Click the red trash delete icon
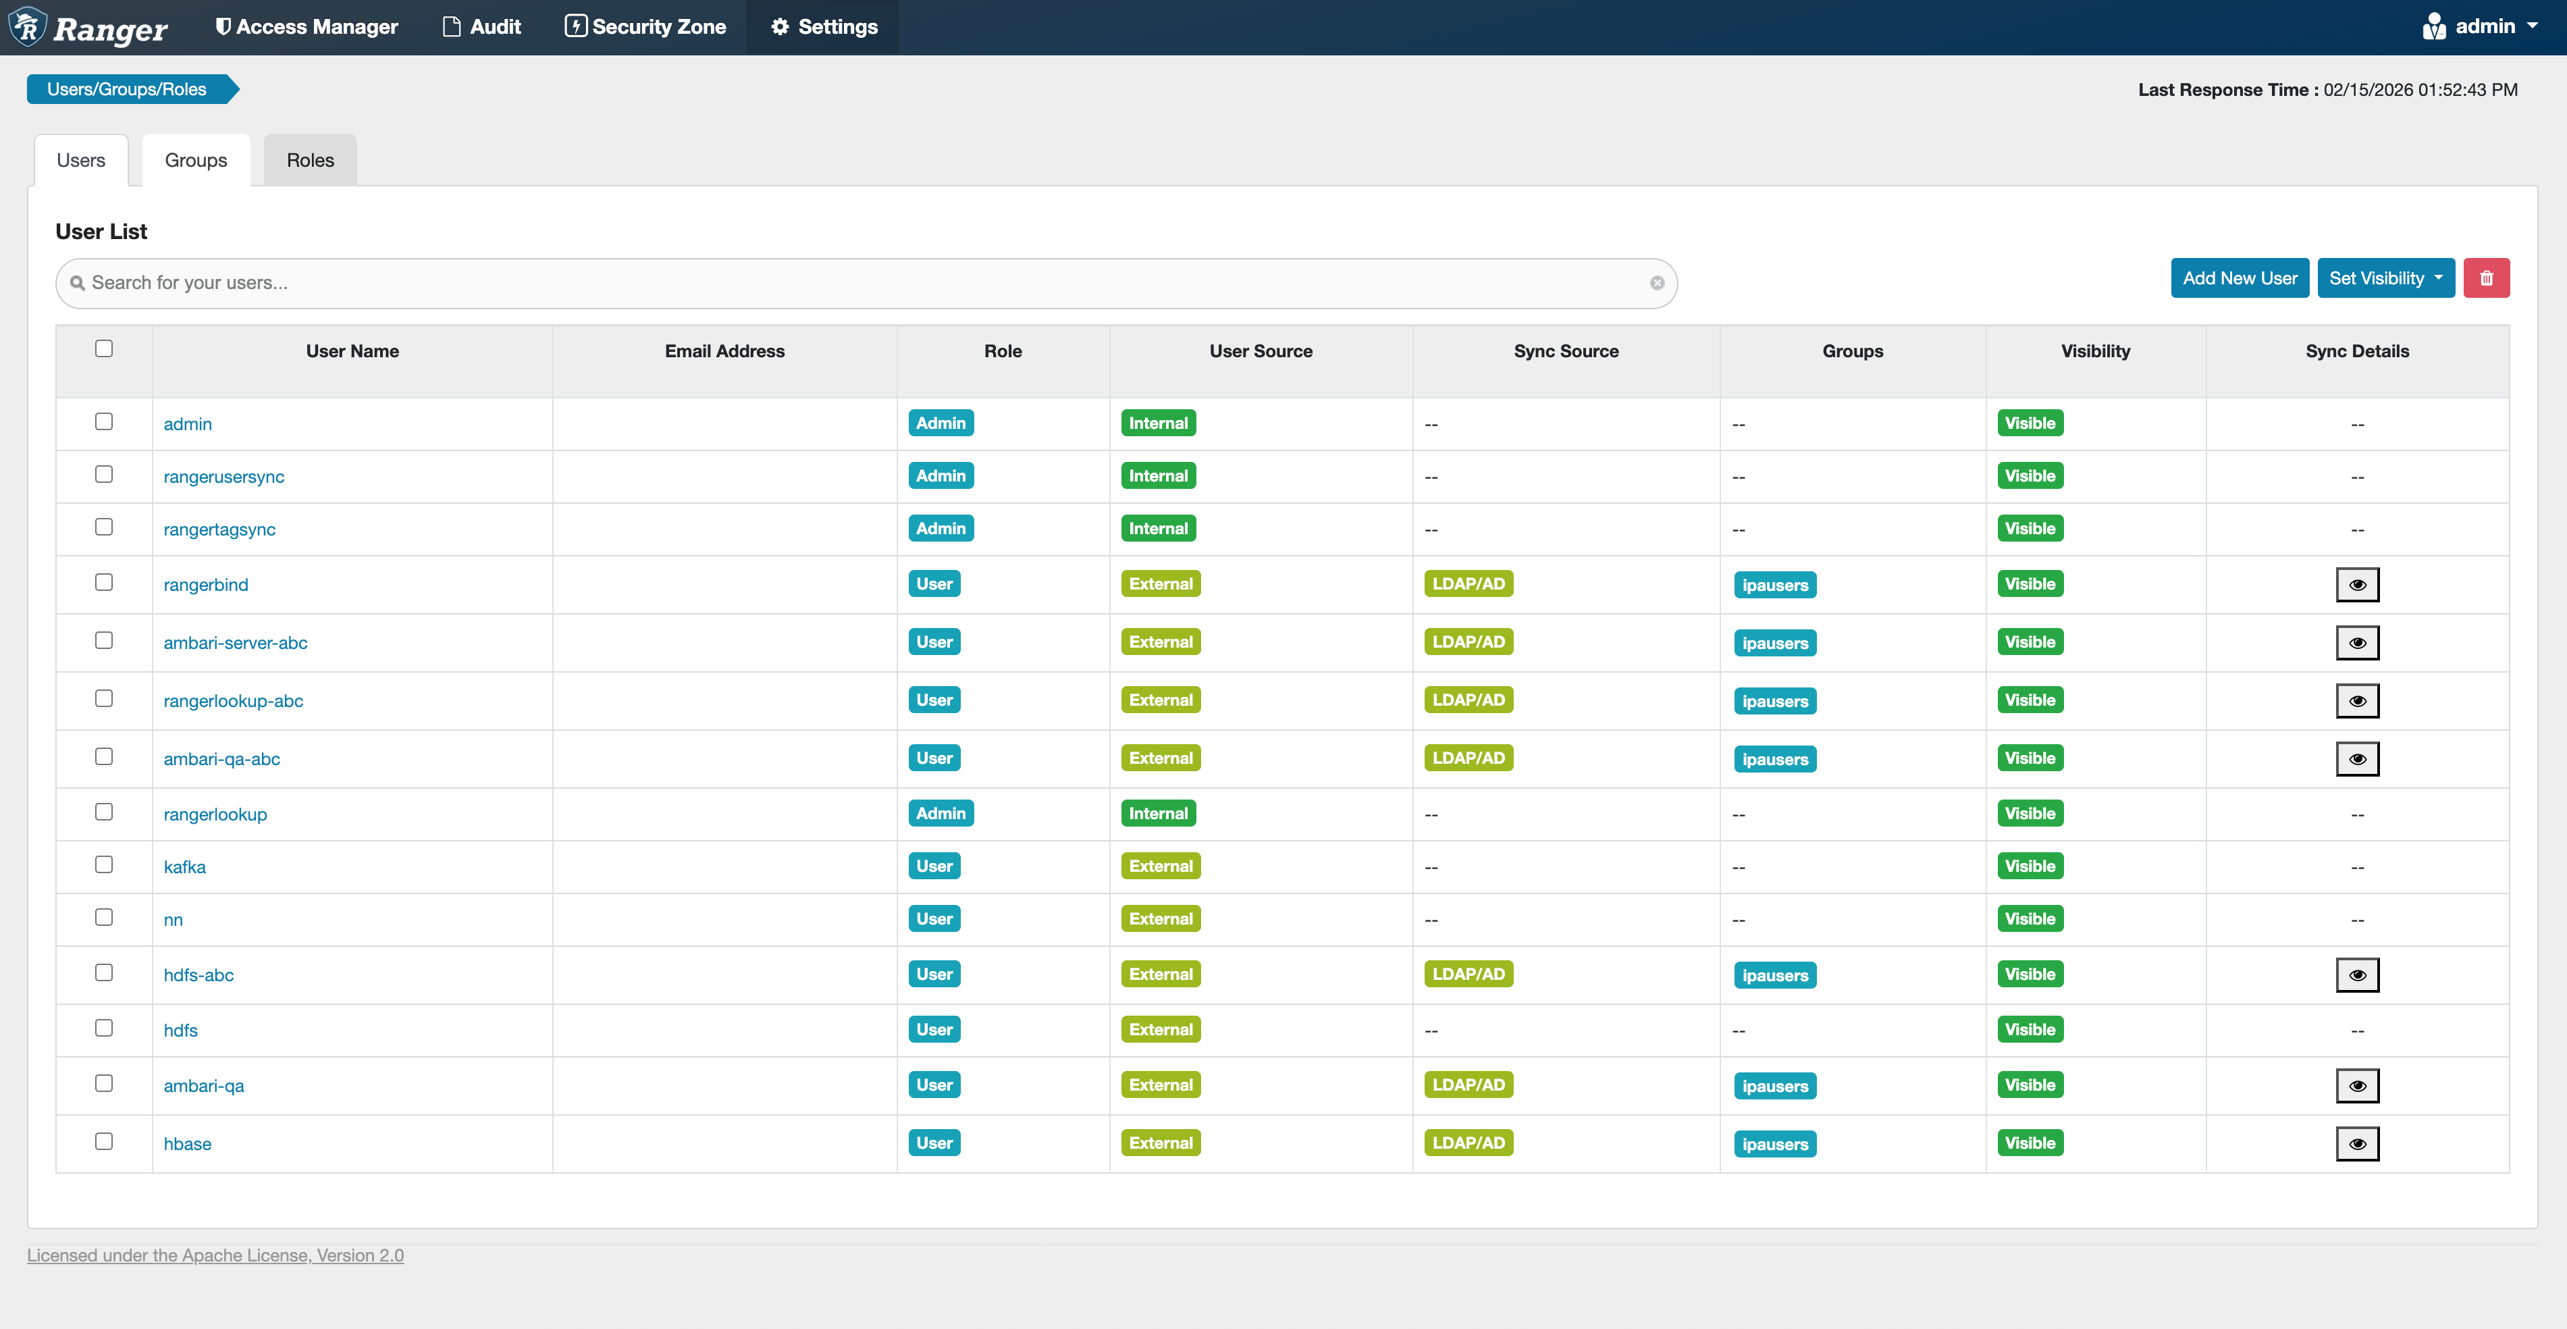 [x=2485, y=278]
